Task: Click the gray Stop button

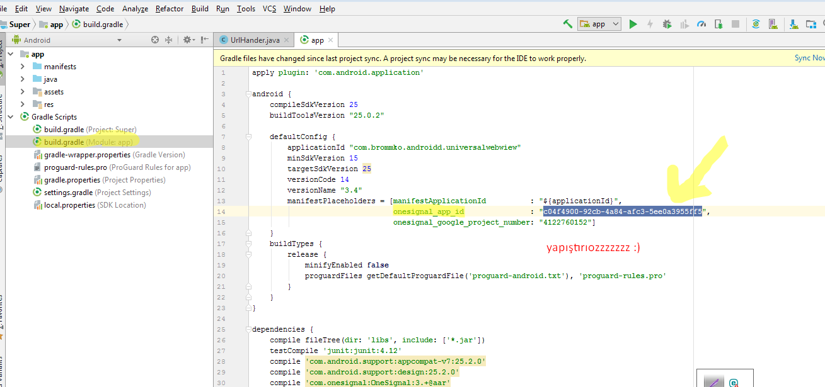Action: [736, 24]
